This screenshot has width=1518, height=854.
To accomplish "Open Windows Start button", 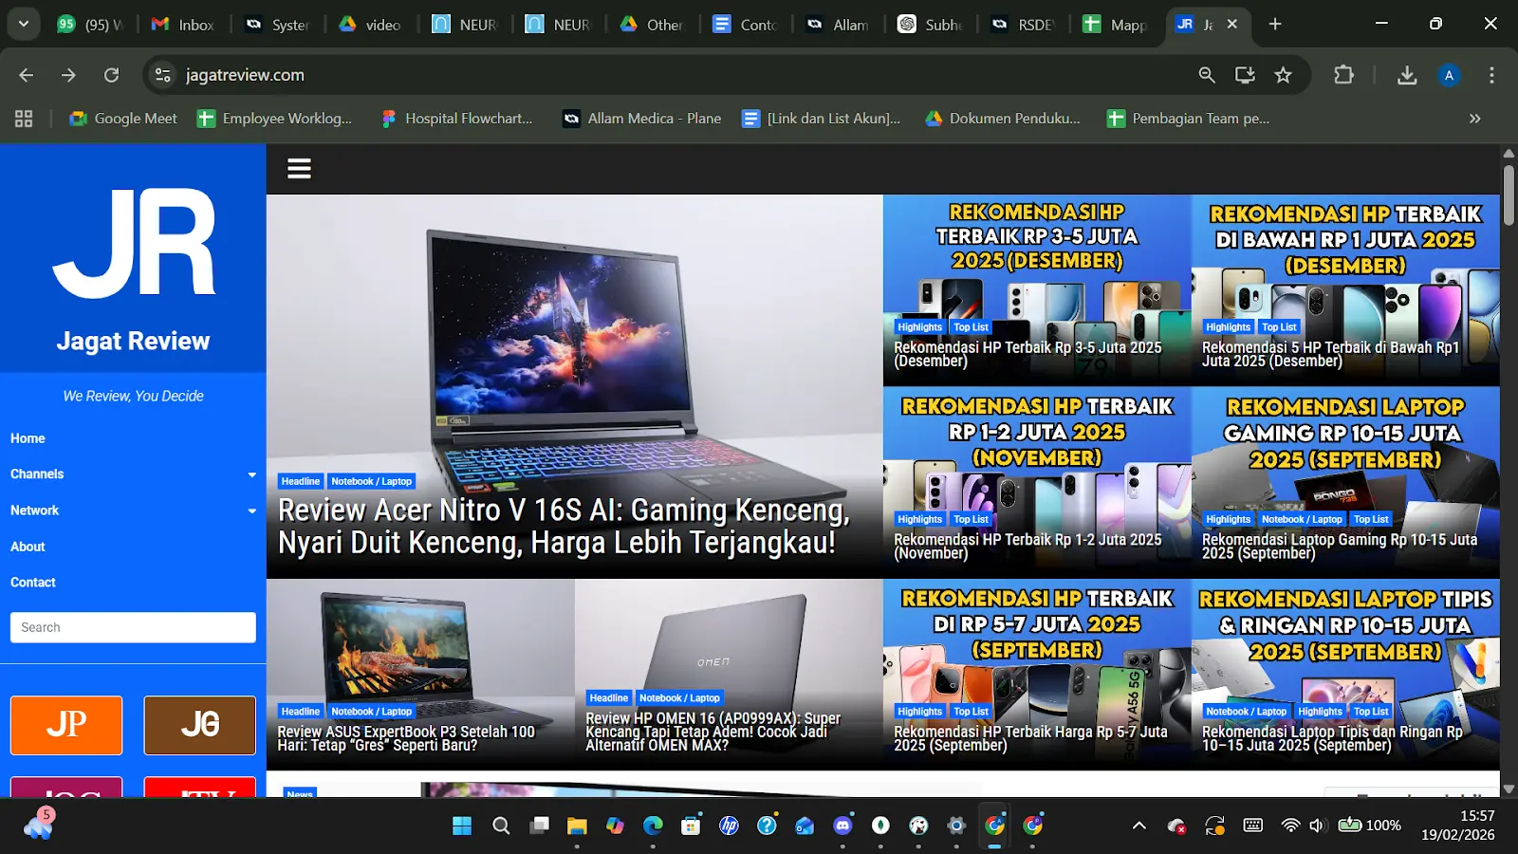I will click(x=462, y=826).
